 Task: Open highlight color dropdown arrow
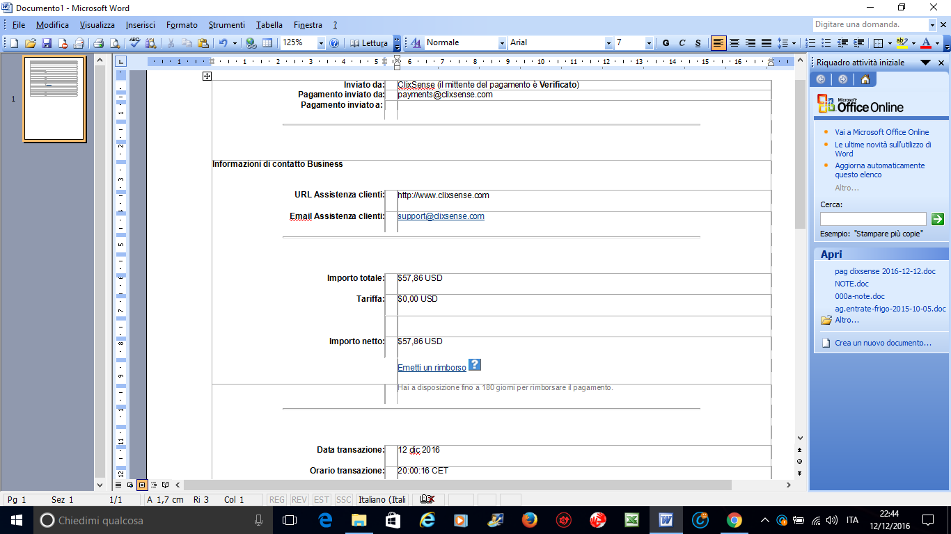pyautogui.click(x=913, y=43)
